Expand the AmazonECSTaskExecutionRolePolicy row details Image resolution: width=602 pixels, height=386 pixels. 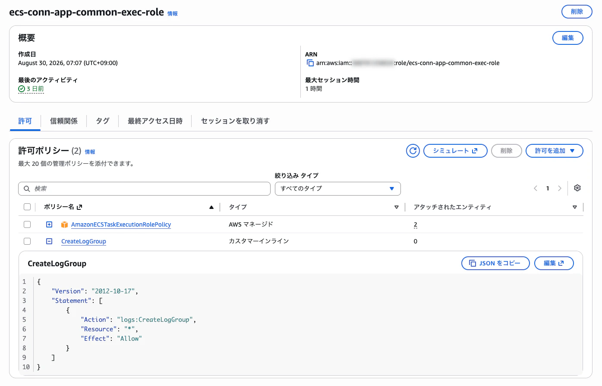(49, 224)
